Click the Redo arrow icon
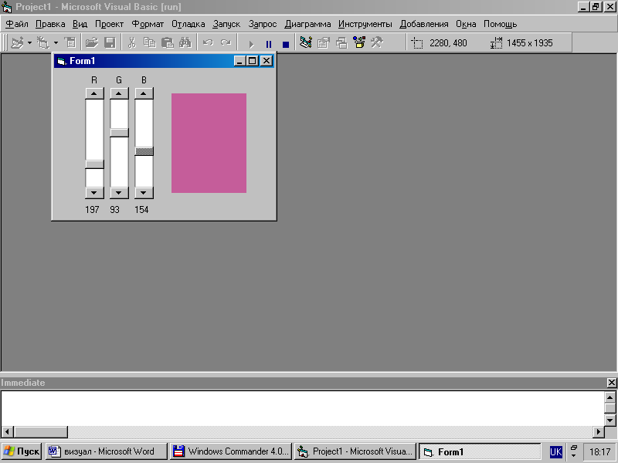Viewport: 618px width, 463px height. pyautogui.click(x=226, y=42)
